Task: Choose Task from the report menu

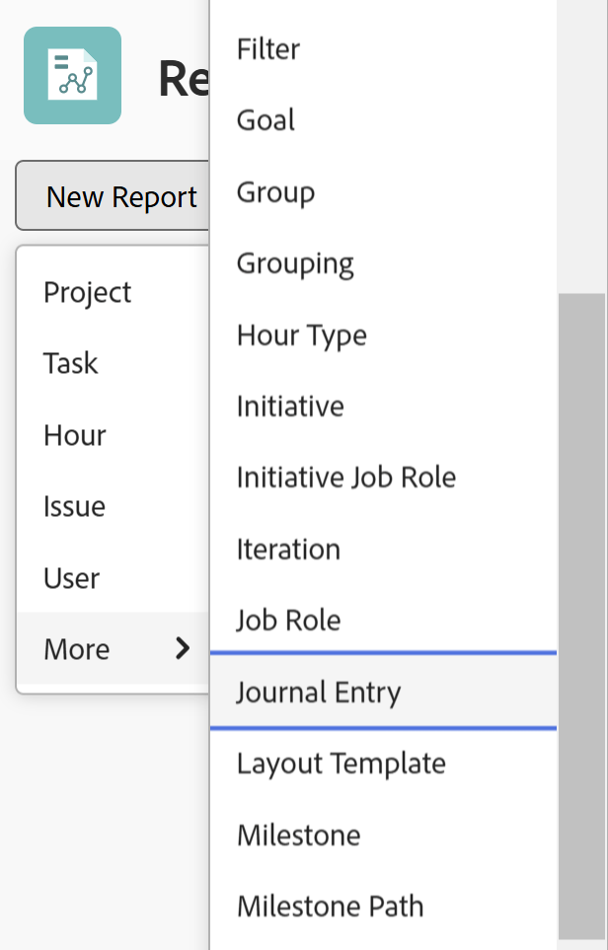Action: (x=71, y=363)
